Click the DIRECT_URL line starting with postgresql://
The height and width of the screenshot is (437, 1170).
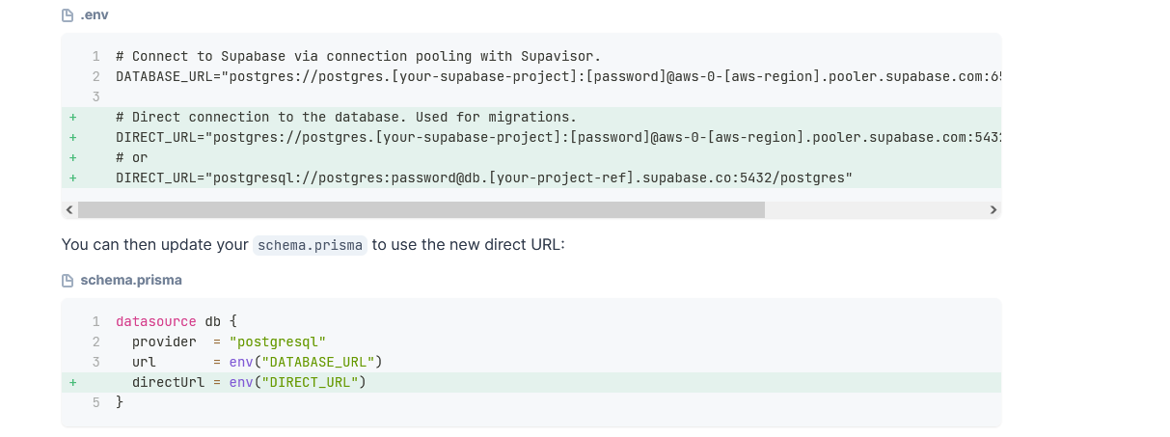coord(483,178)
